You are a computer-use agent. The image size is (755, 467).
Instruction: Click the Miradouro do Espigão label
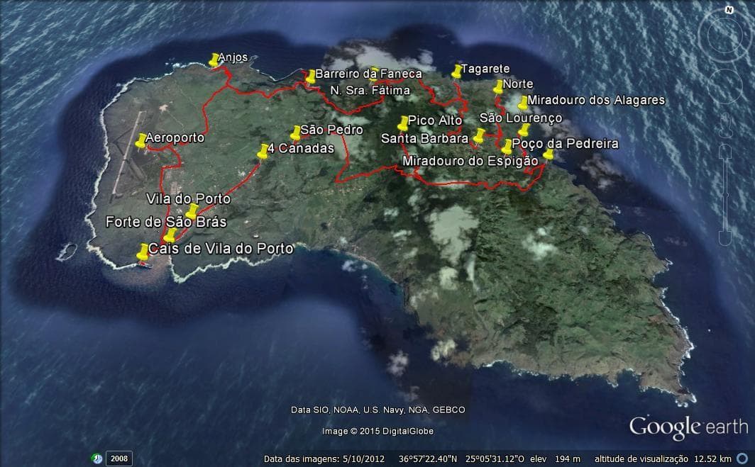coord(470,161)
